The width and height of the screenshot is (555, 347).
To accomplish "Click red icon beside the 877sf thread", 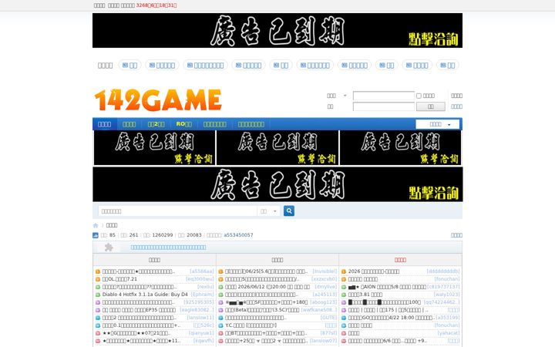I will click(220, 333).
